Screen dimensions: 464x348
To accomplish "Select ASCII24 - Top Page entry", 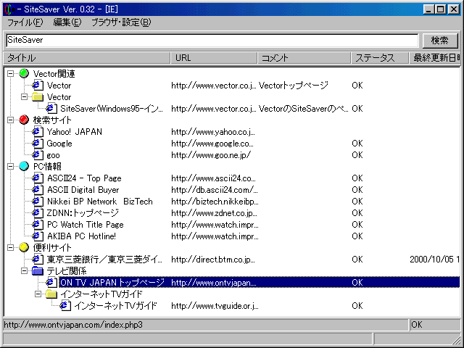I will click(x=84, y=178).
